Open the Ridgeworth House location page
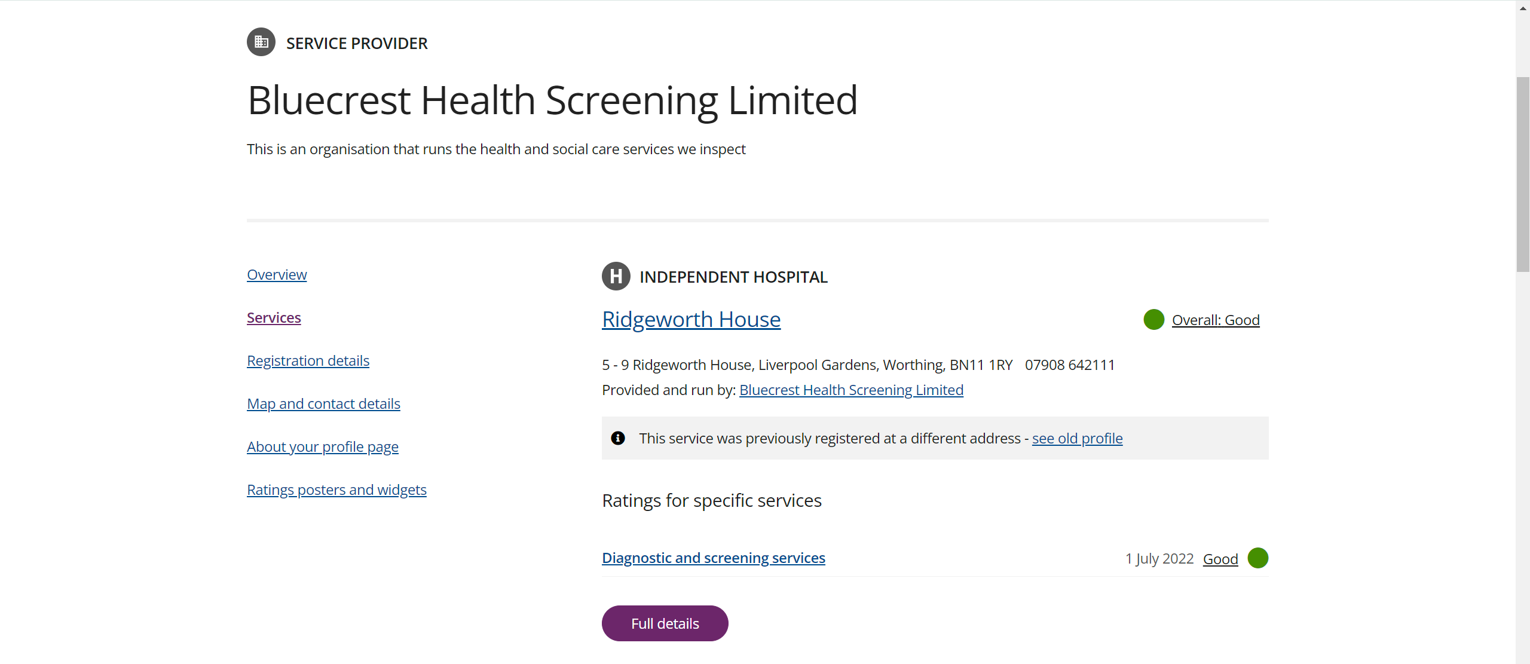Image resolution: width=1530 pixels, height=664 pixels. [x=691, y=319]
